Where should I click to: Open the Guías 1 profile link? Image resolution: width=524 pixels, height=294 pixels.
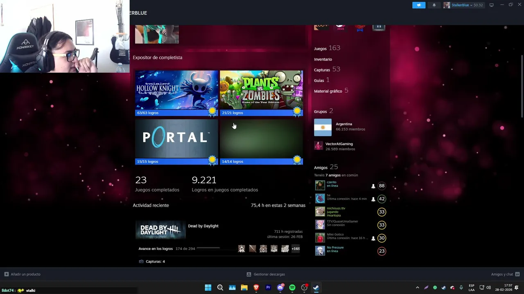pyautogui.click(x=322, y=80)
